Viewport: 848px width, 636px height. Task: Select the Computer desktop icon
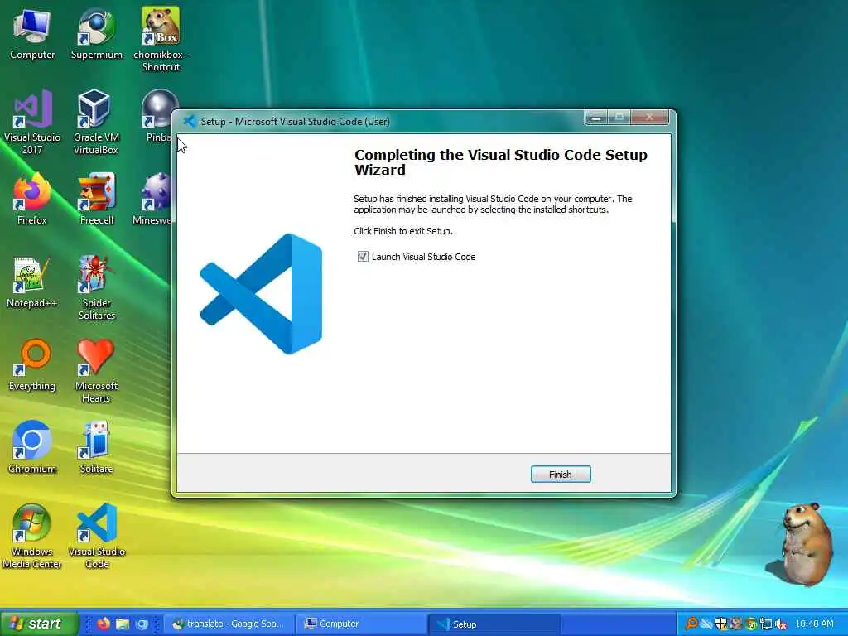pos(32,35)
